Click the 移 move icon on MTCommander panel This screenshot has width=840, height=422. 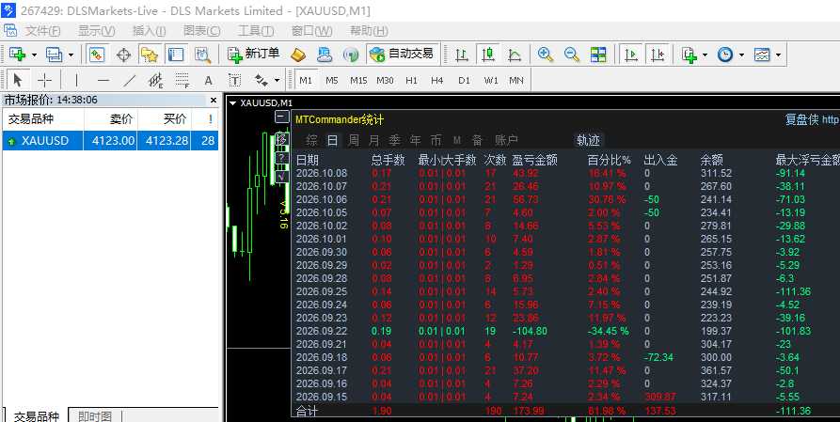coord(282,140)
